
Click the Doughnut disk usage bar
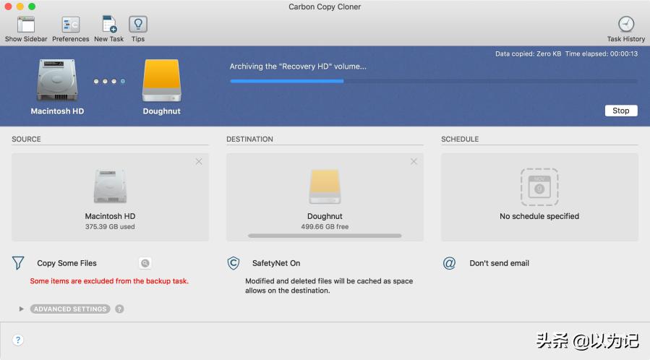(325, 236)
